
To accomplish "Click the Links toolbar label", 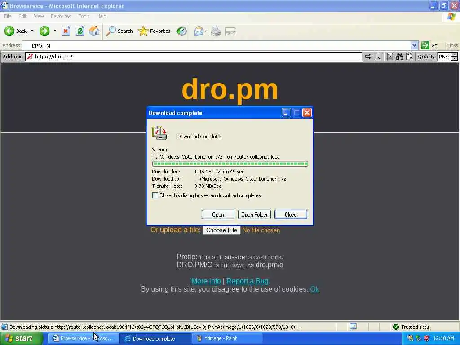I will 452,45.
